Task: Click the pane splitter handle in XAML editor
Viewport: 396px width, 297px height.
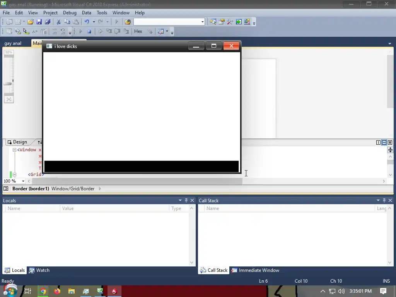Action: [x=390, y=150]
